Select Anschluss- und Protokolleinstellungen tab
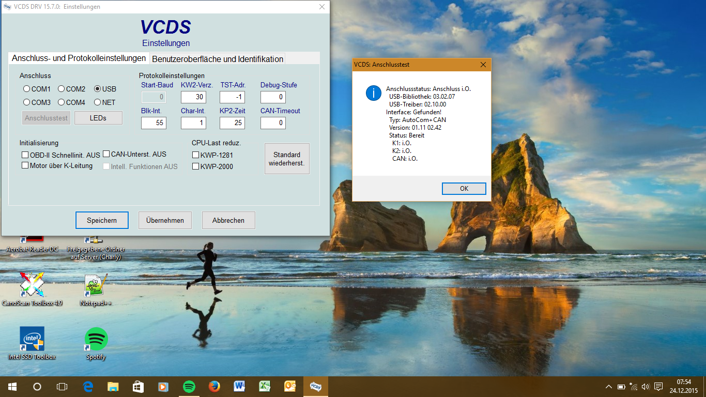 79,58
